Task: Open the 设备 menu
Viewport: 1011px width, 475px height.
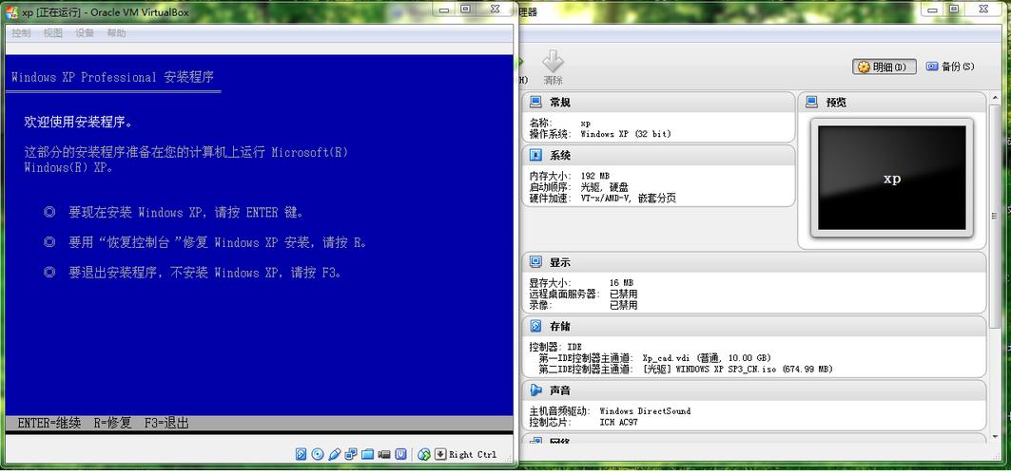Action: pyautogui.click(x=85, y=33)
